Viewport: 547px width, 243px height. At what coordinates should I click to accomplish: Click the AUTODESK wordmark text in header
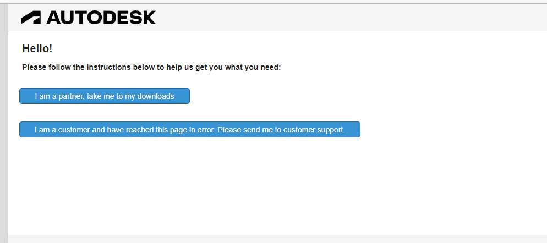pos(101,18)
